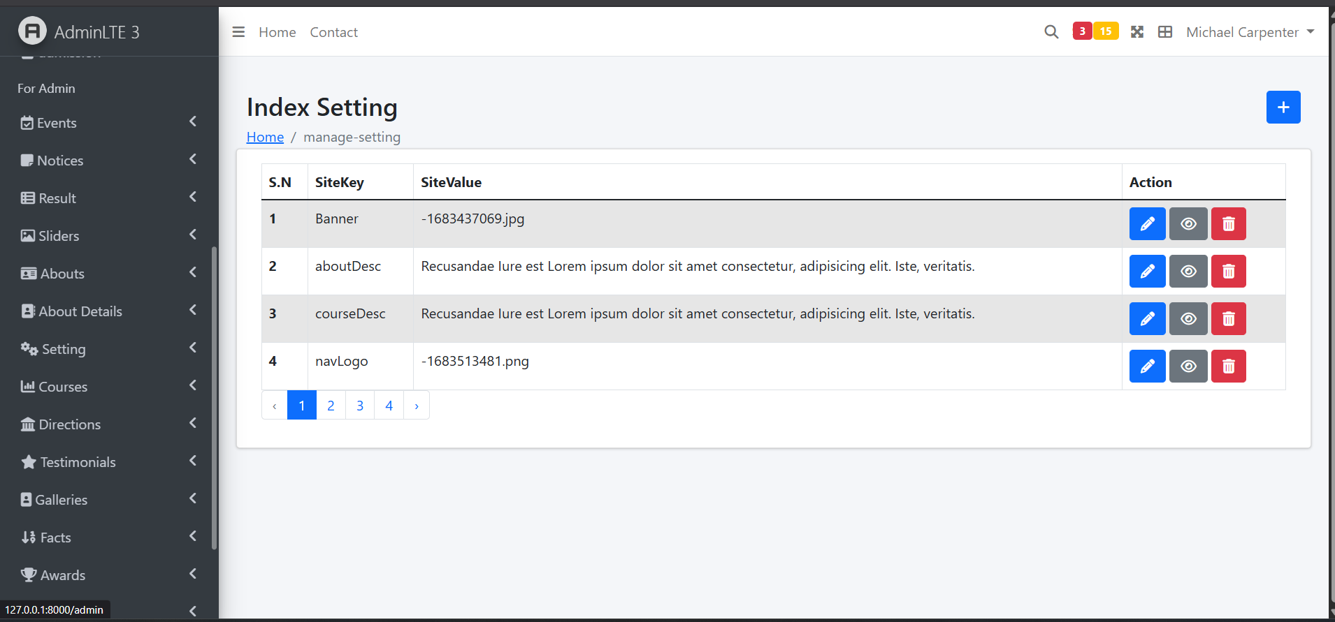1335x622 pixels.
Task: Open red notification badge showing 3
Action: (x=1082, y=31)
